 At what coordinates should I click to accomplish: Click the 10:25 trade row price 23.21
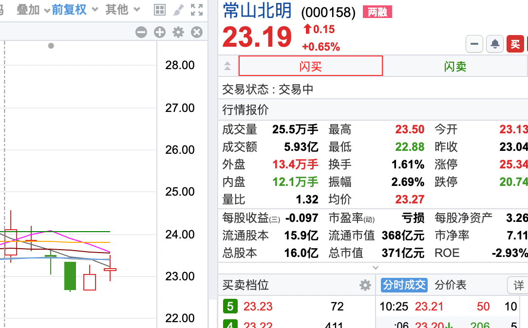click(429, 307)
